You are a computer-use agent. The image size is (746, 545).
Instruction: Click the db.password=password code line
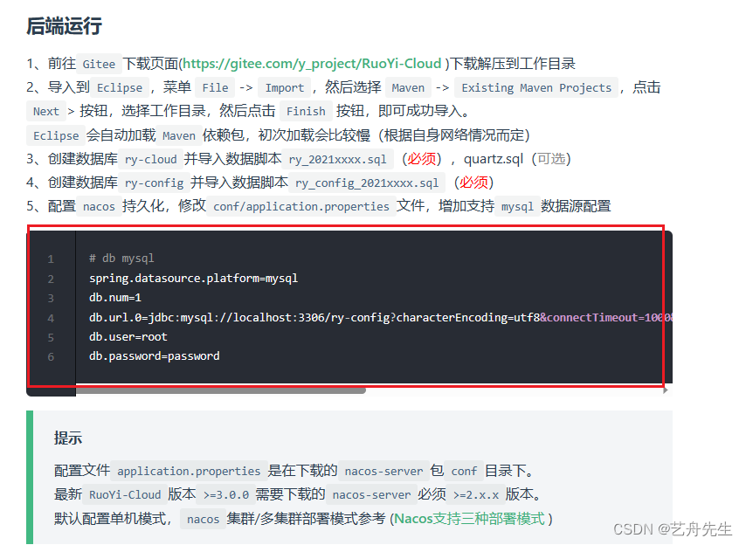pyautogui.click(x=153, y=355)
